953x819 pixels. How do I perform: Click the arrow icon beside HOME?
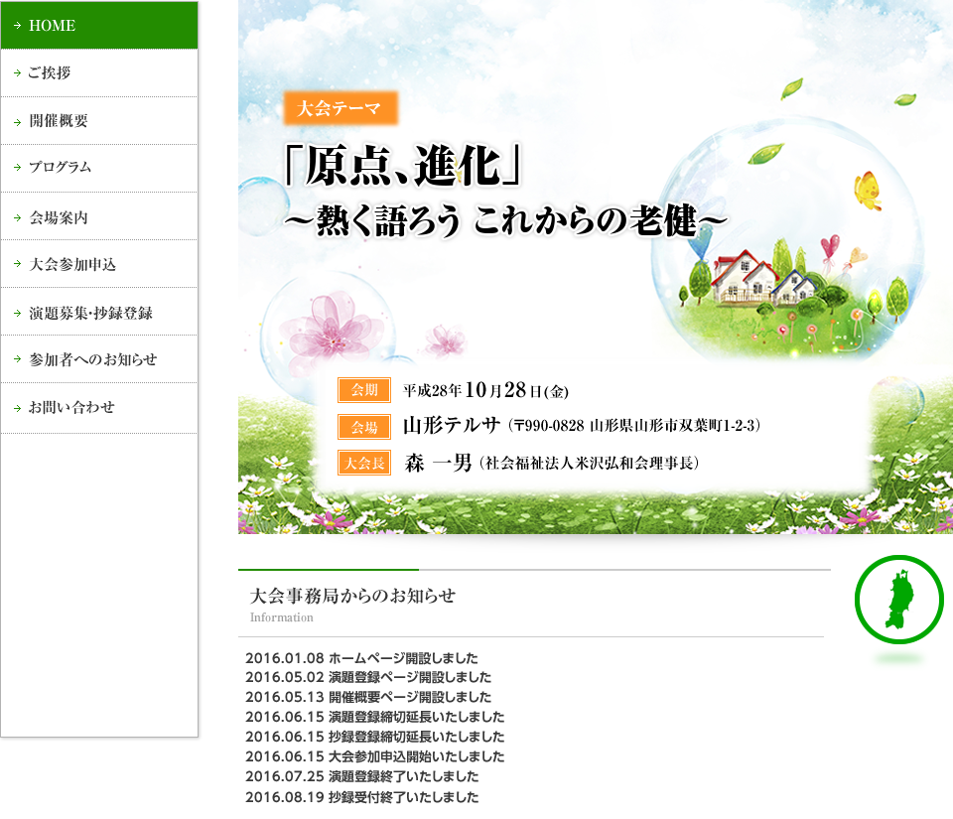click(17, 26)
